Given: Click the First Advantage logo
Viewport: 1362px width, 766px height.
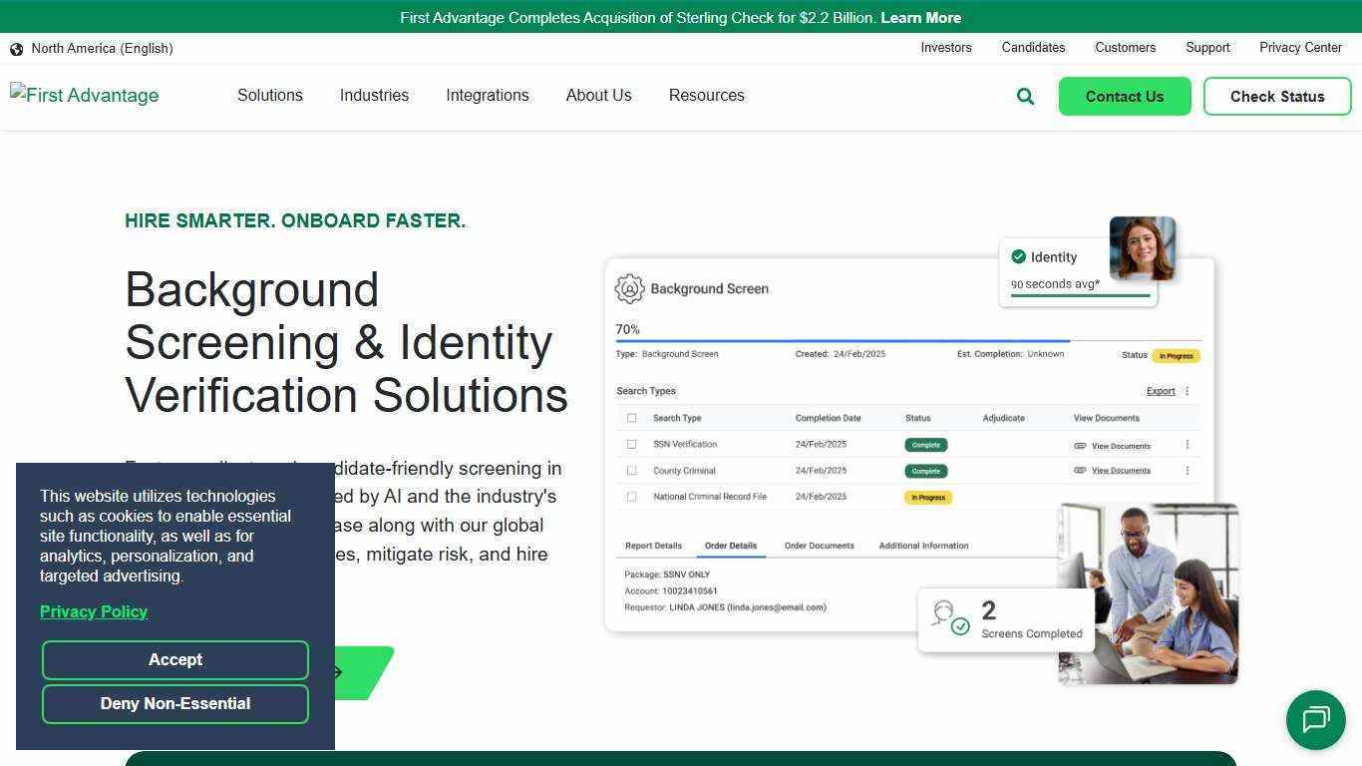Looking at the screenshot, I should click(84, 95).
